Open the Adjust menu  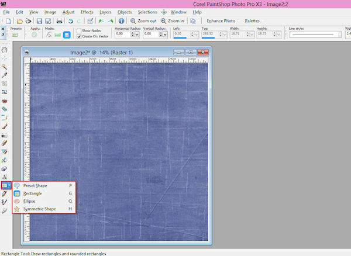pos(68,12)
